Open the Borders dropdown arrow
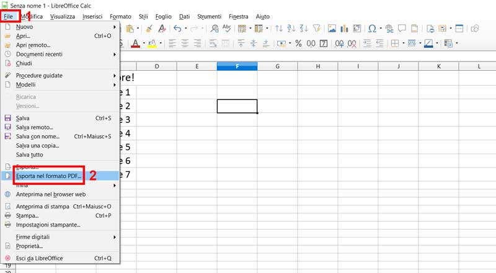This screenshot has width=496, height=273. click(404, 43)
